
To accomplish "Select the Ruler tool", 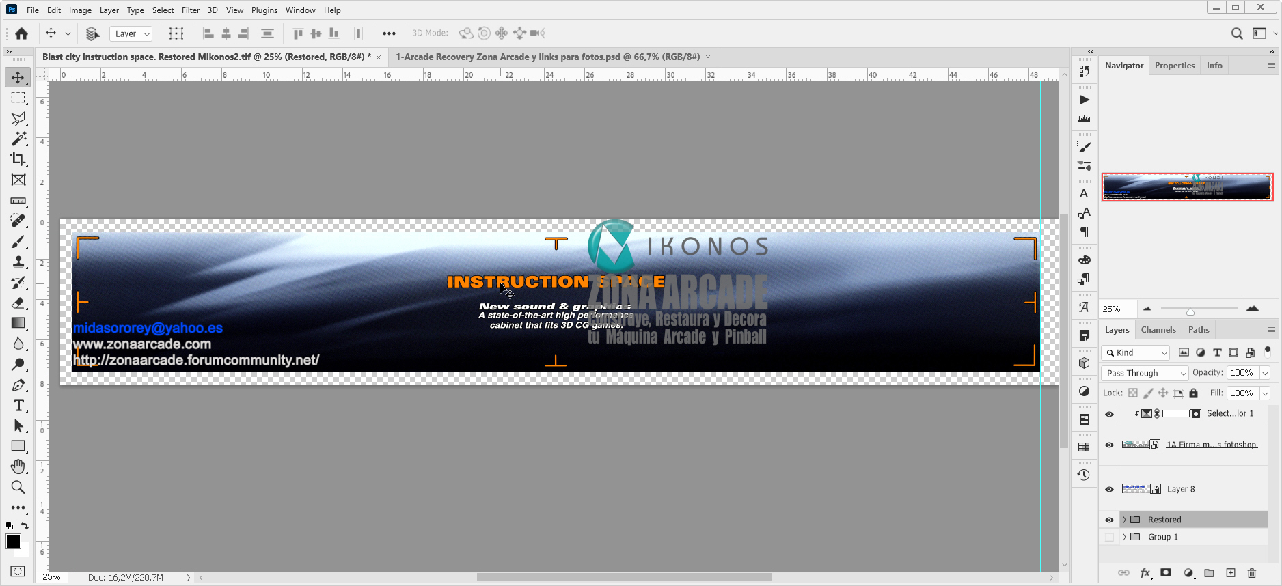I will point(18,201).
